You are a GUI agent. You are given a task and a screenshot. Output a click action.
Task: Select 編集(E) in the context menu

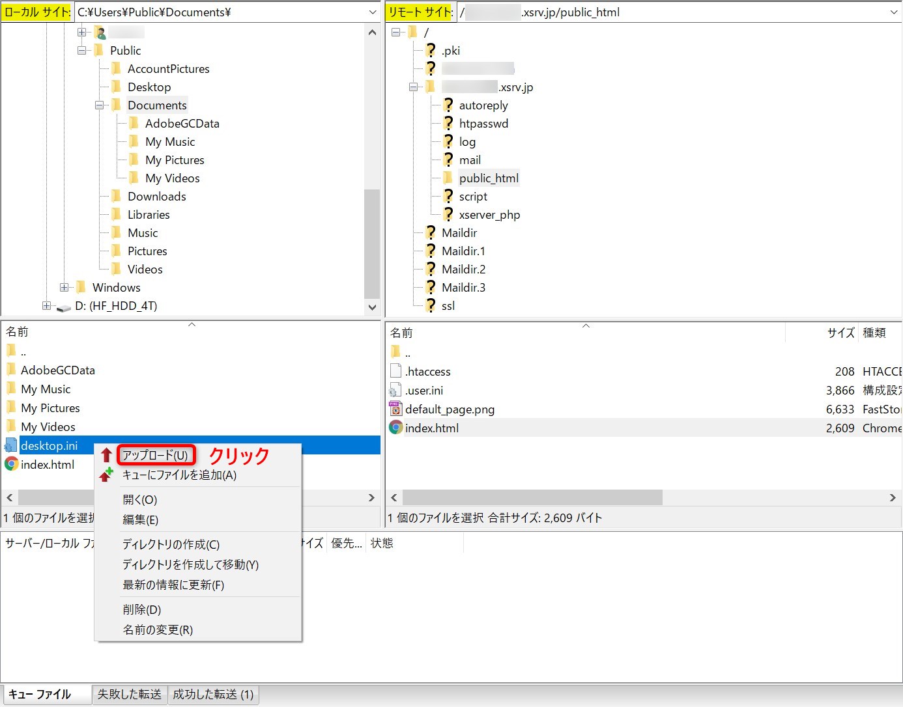141,520
